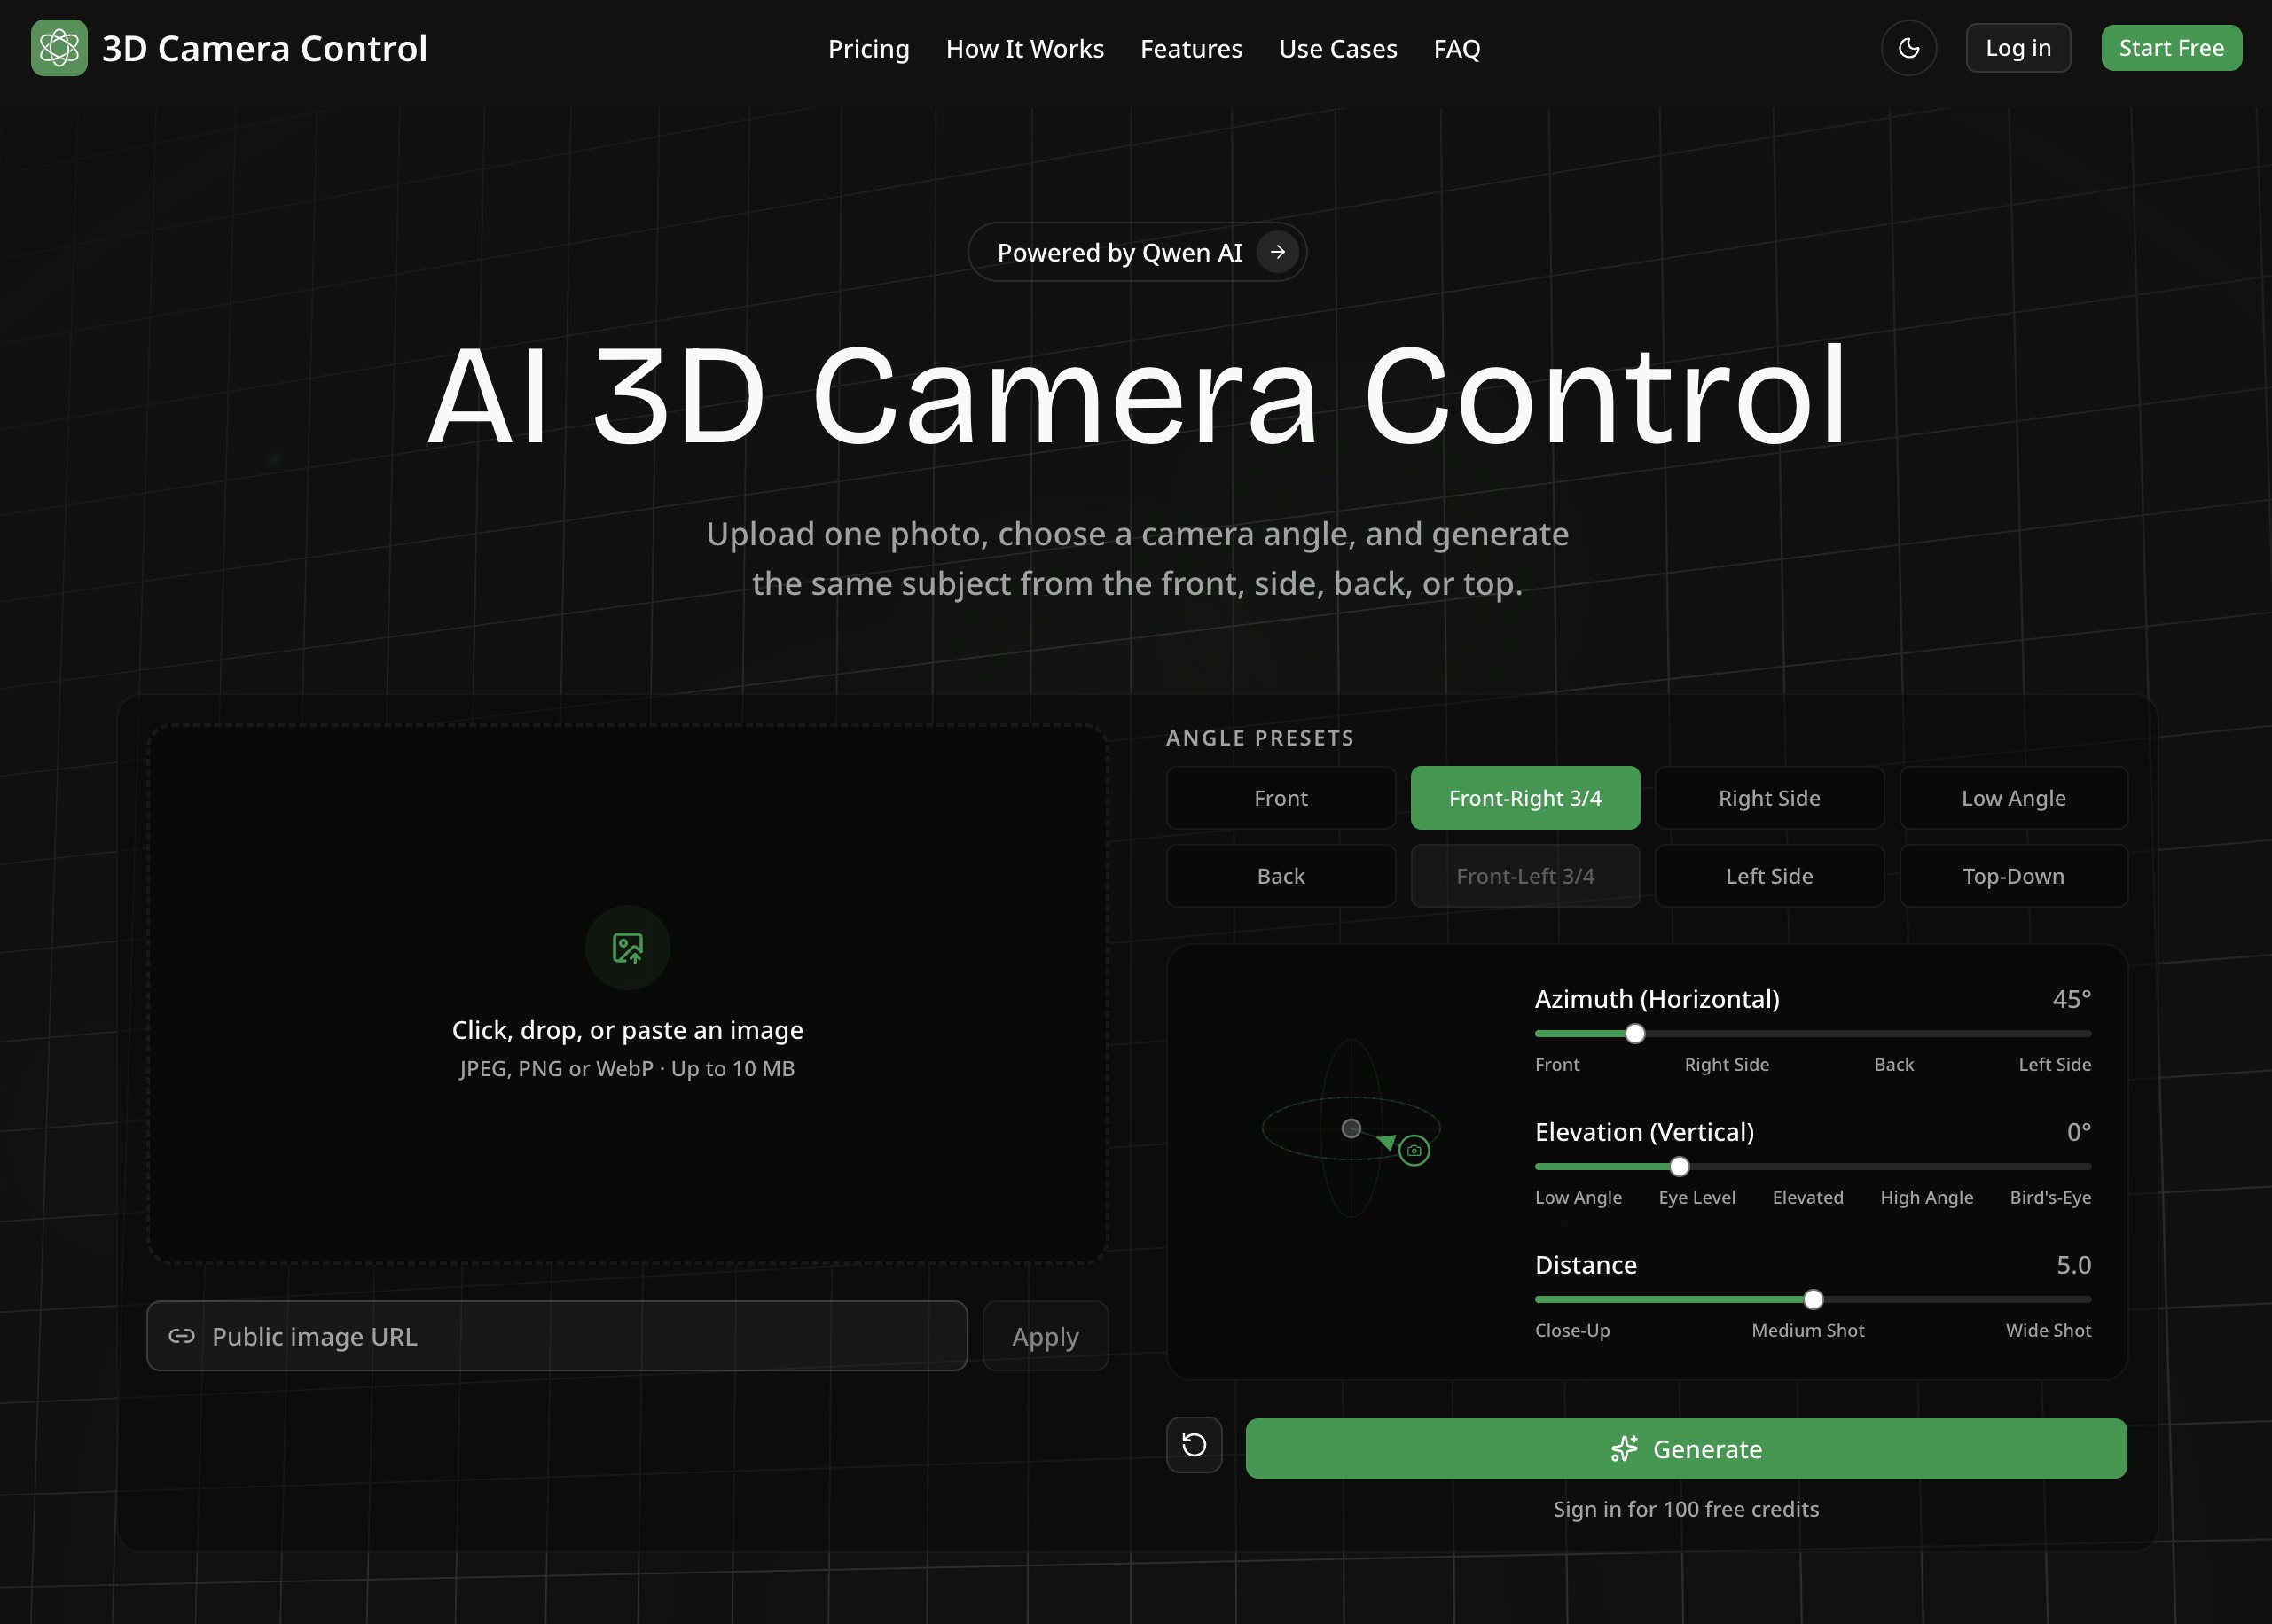
Task: Click the ANGLE PRESETS heading
Action: pos(1259,738)
